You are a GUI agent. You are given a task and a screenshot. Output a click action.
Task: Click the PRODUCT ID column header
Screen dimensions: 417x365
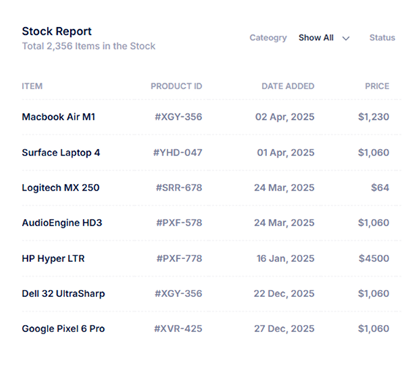(x=176, y=86)
